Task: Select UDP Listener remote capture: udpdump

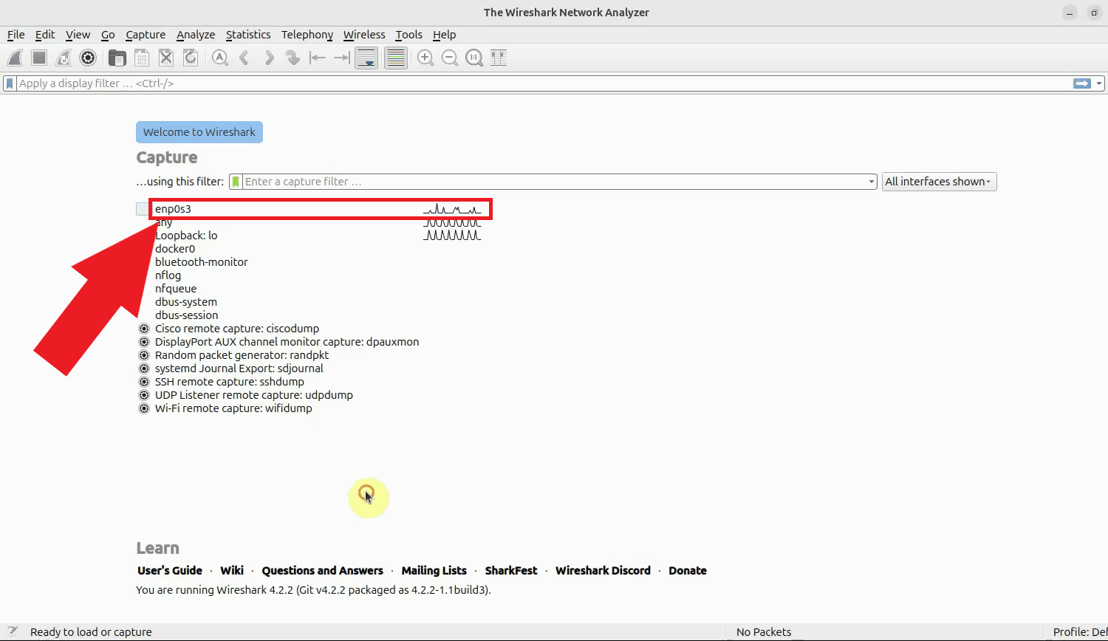Action: click(x=254, y=395)
